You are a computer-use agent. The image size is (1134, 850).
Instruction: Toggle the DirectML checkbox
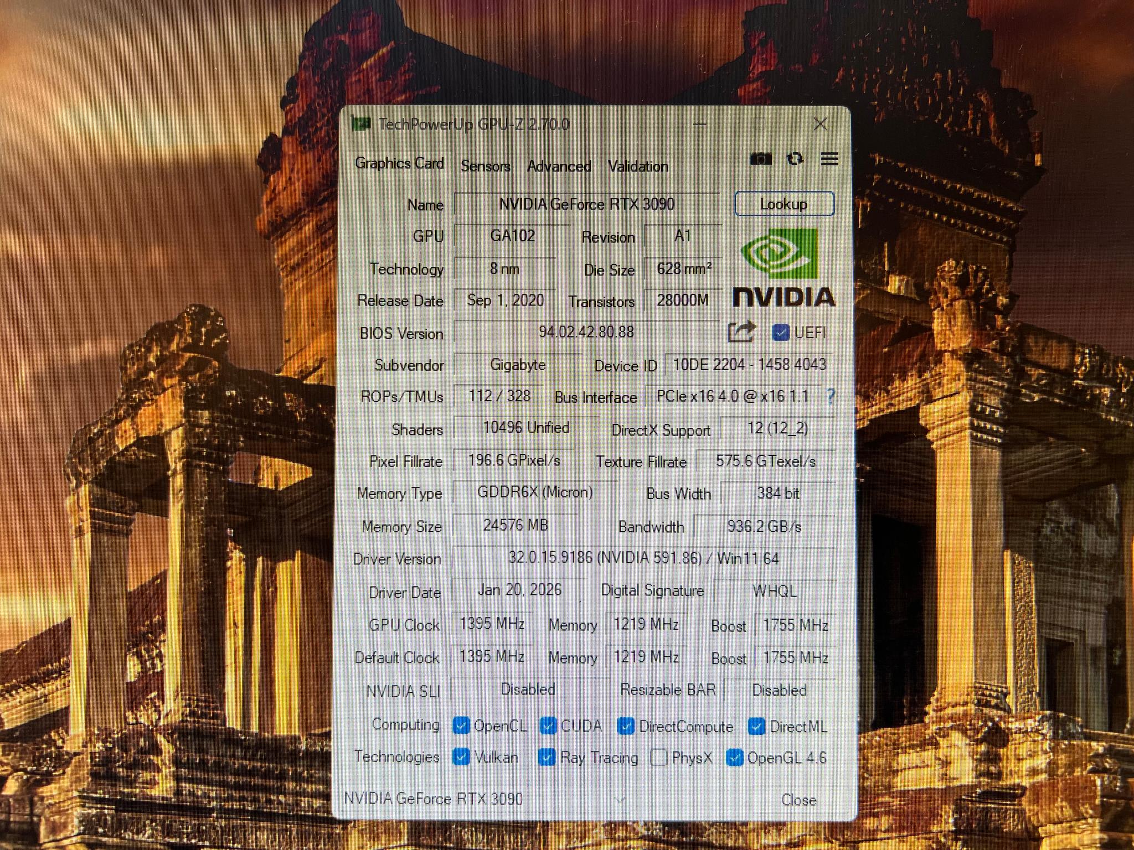tap(756, 726)
